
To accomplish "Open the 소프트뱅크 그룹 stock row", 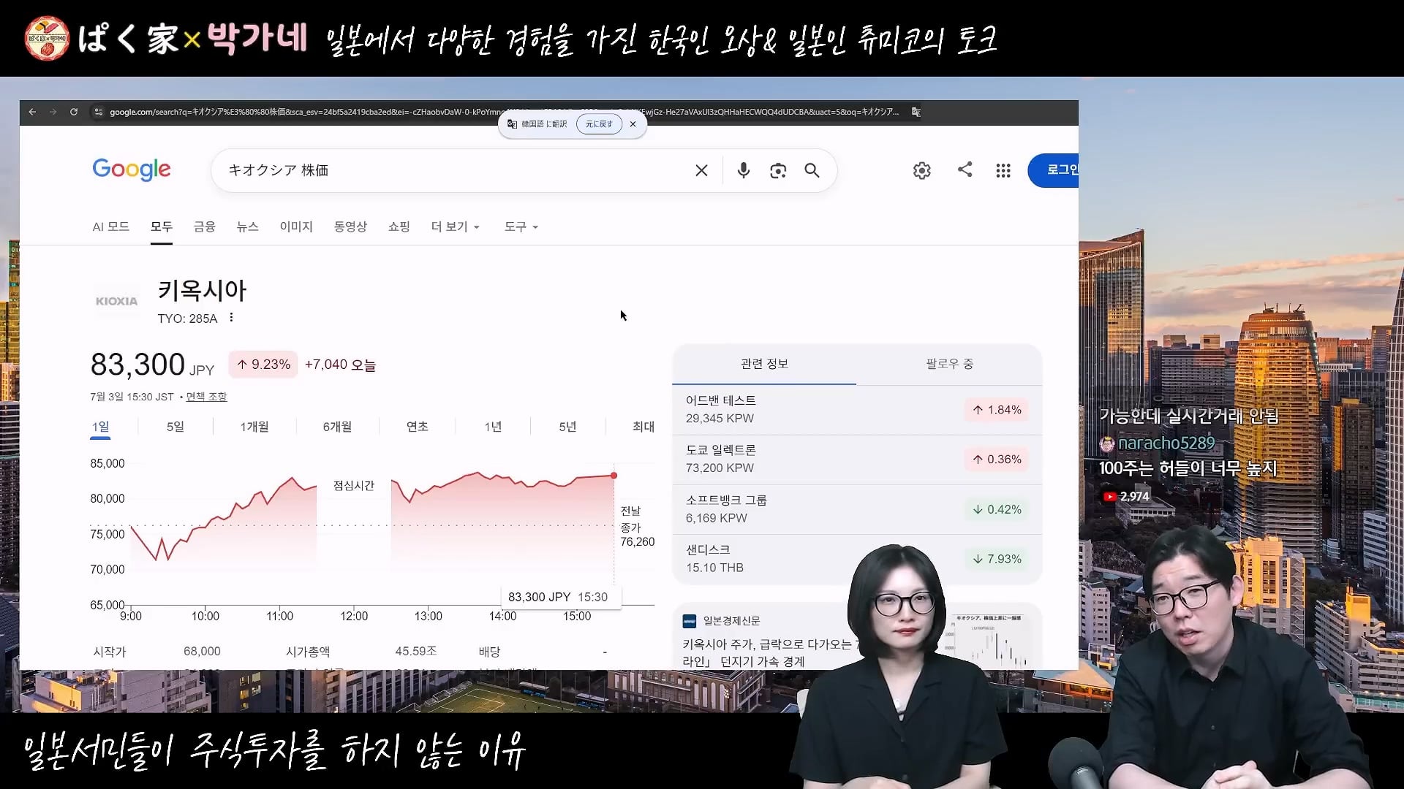I will tap(857, 509).
